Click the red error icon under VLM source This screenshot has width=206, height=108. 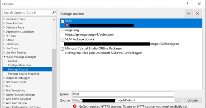(x=67, y=25)
